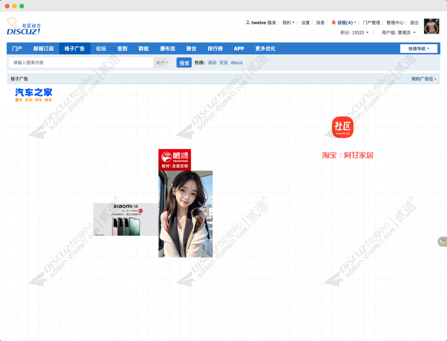Open the red 社区 xiaomi.cn icon
Image resolution: width=447 pixels, height=341 pixels.
[343, 127]
